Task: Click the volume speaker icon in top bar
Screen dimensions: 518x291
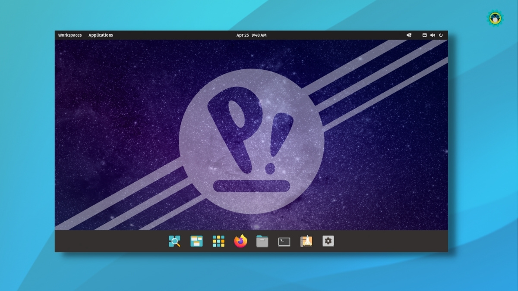Action: pos(433,35)
